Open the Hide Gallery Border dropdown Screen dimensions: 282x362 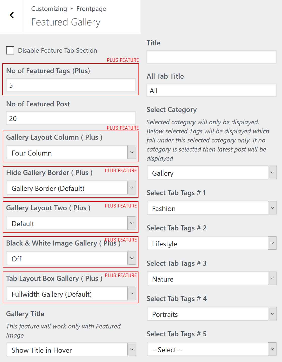(x=71, y=188)
